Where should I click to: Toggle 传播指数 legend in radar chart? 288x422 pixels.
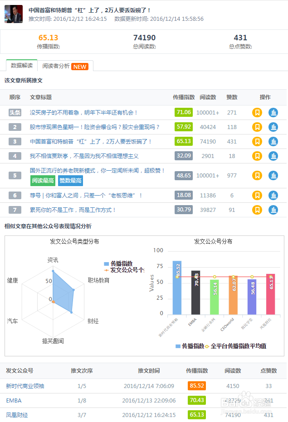118,264
